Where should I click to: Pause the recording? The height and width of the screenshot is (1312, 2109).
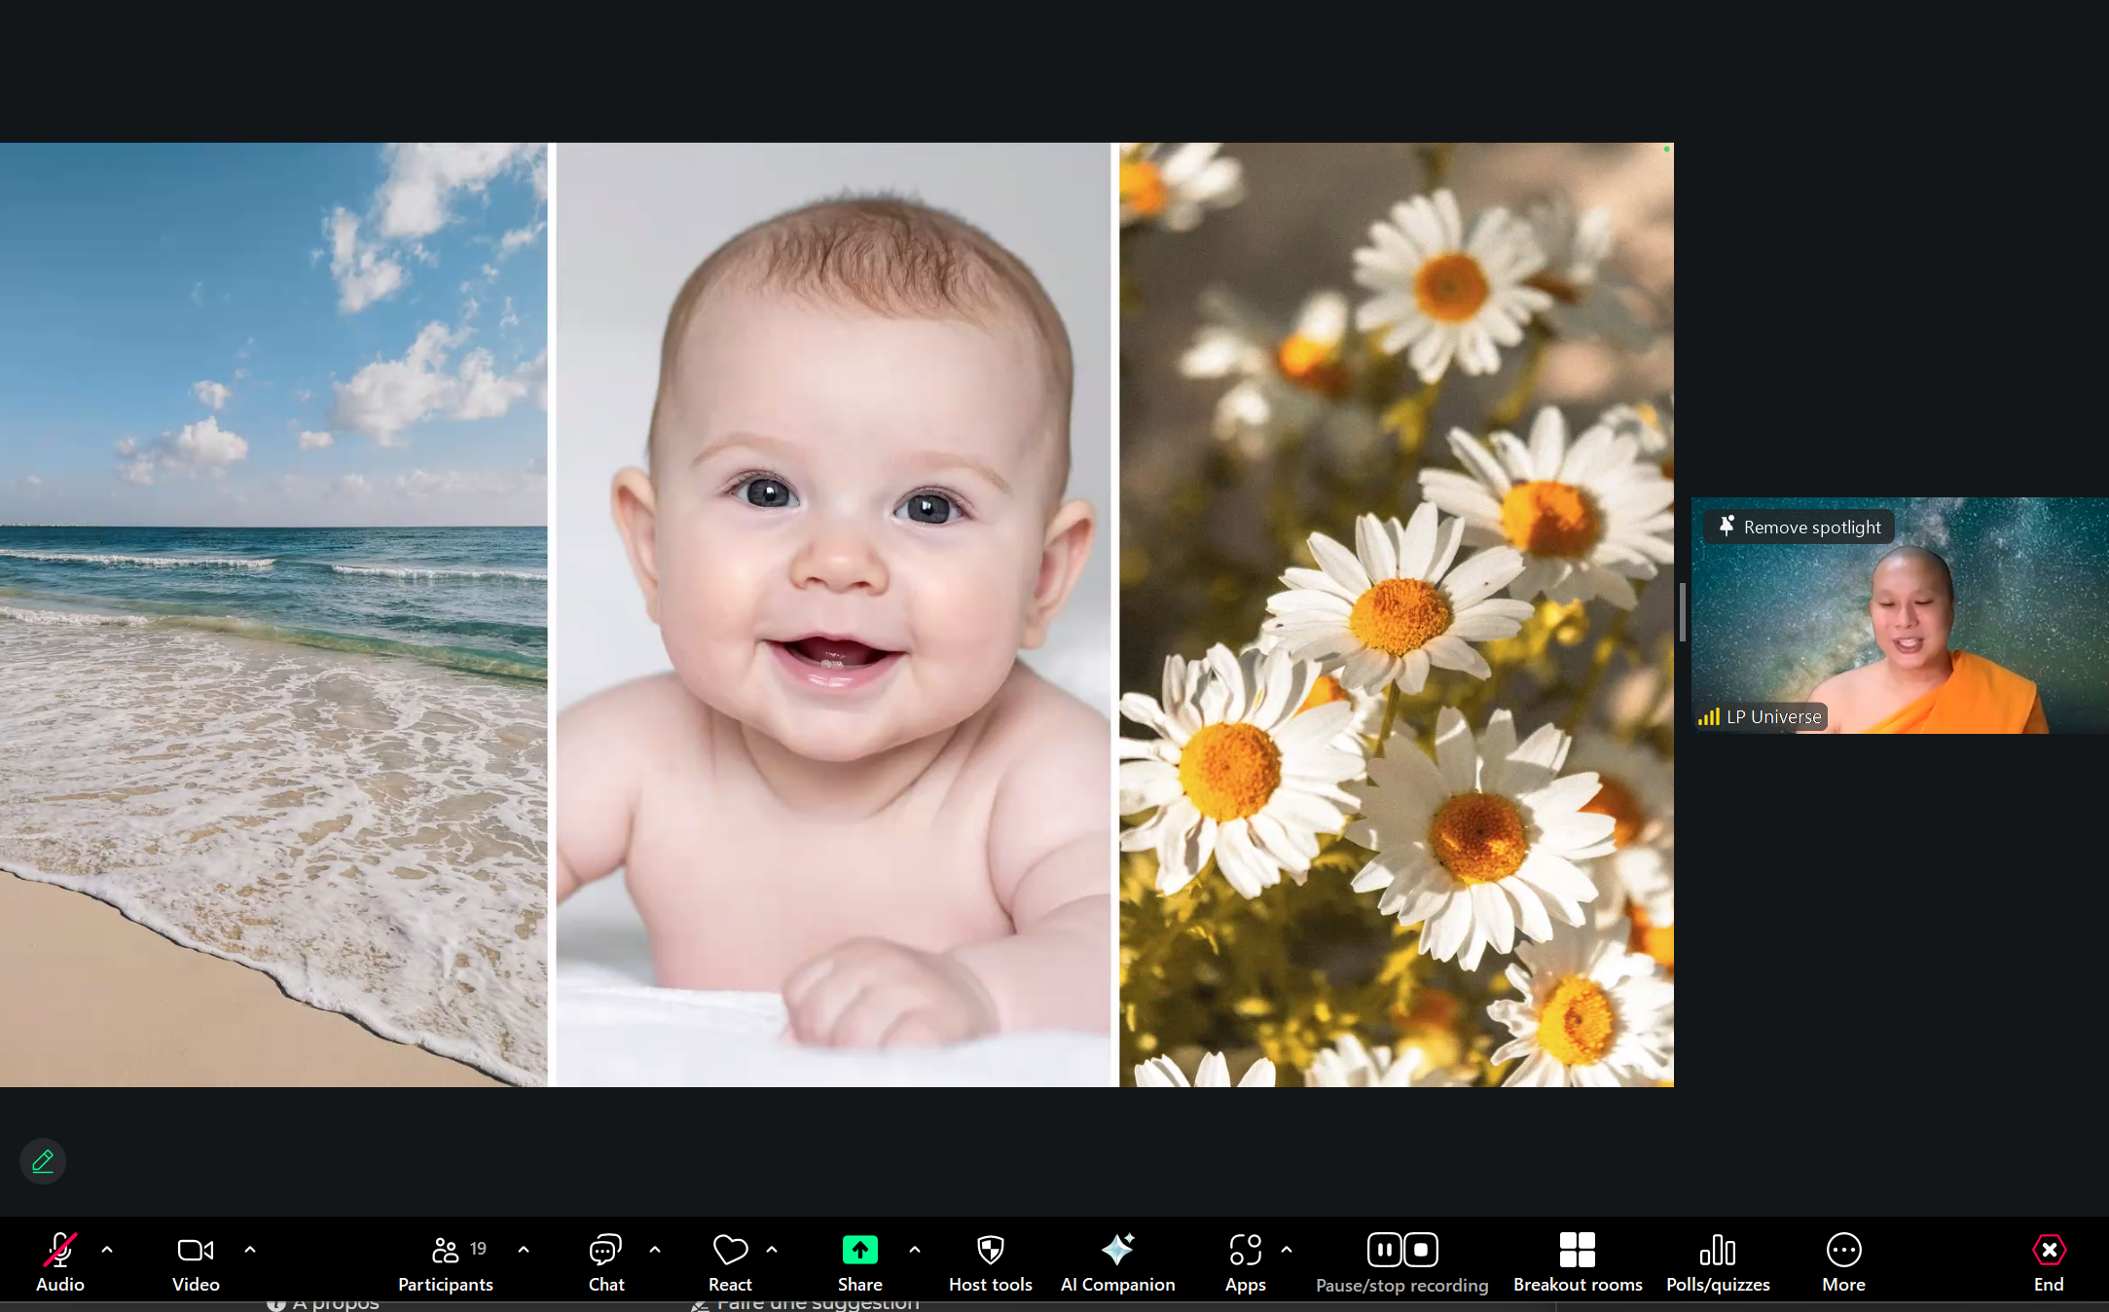click(x=1384, y=1249)
